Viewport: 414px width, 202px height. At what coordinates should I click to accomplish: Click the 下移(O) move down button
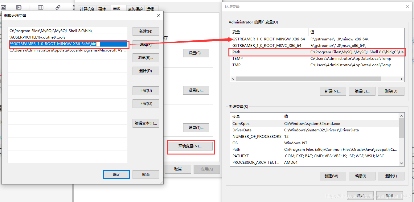tap(146, 104)
